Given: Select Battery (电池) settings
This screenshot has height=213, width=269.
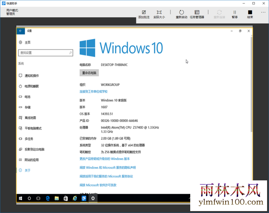Looking at the screenshot, I should (25, 97).
